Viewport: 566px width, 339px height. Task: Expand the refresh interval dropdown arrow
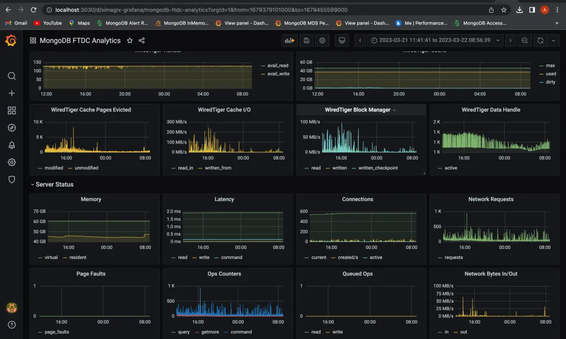click(554, 40)
